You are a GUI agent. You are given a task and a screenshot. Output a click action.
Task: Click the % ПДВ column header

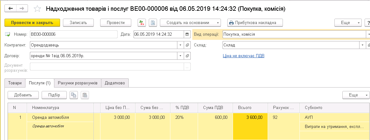(184, 108)
